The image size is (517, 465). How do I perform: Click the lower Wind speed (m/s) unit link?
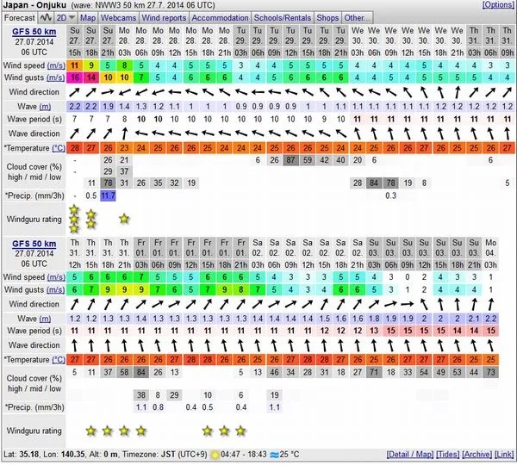[56, 277]
